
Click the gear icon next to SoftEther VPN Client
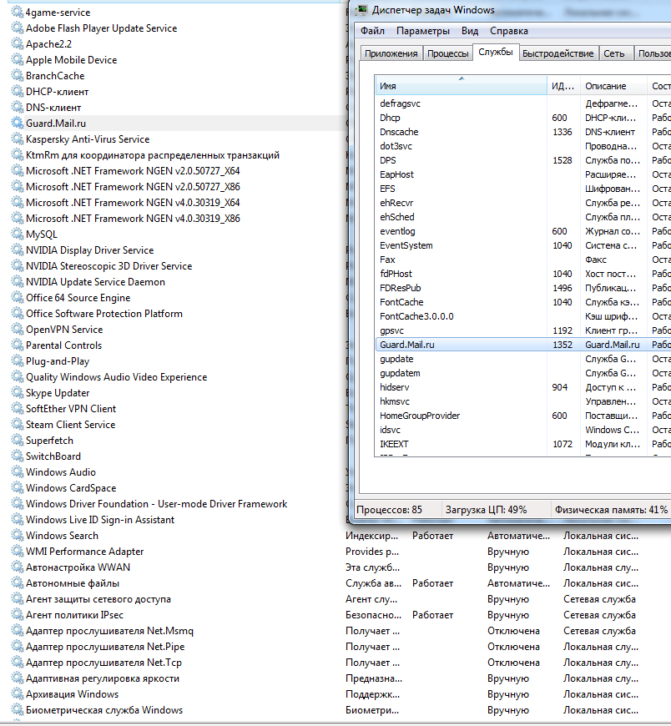click(18, 408)
